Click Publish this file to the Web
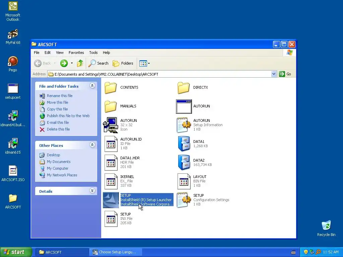The width and height of the screenshot is (343, 257). coord(68,116)
